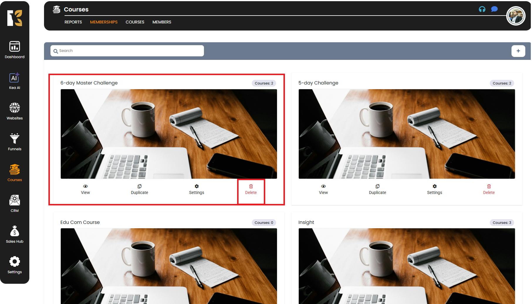Open the Funnels section
Image resolution: width=532 pixels, height=304 pixels.
(14, 142)
